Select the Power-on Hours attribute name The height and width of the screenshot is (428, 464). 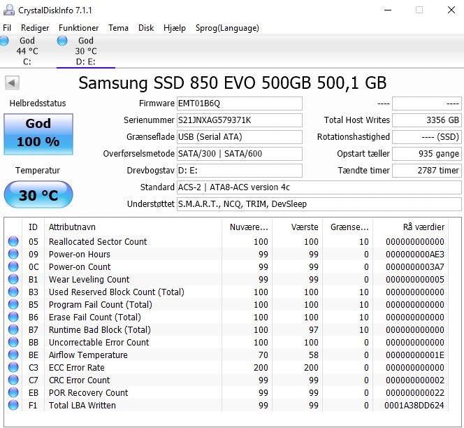[79, 254]
